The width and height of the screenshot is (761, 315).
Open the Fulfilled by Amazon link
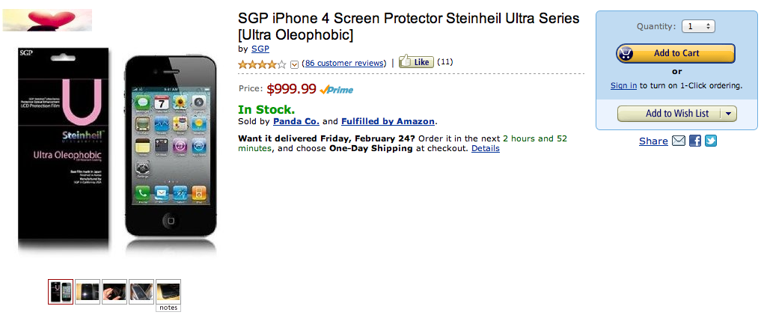[388, 121]
